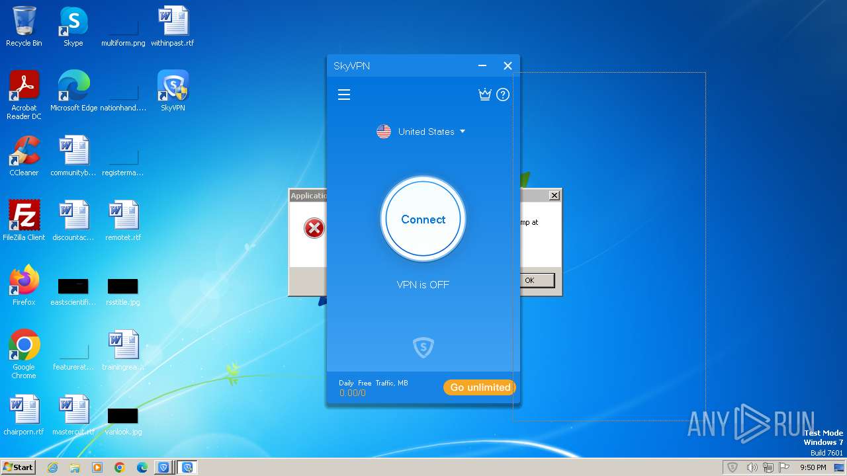Click the SkyVPN shield tray icon
847x476 pixels.
(x=733, y=467)
